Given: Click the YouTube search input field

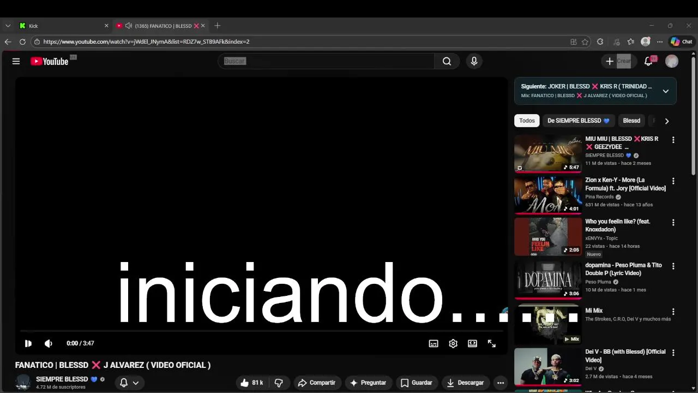Looking at the screenshot, I should click(x=326, y=61).
